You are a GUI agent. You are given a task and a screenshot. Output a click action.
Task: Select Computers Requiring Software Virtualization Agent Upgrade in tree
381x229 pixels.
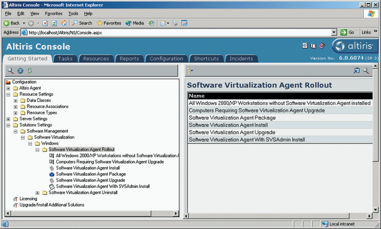click(110, 162)
